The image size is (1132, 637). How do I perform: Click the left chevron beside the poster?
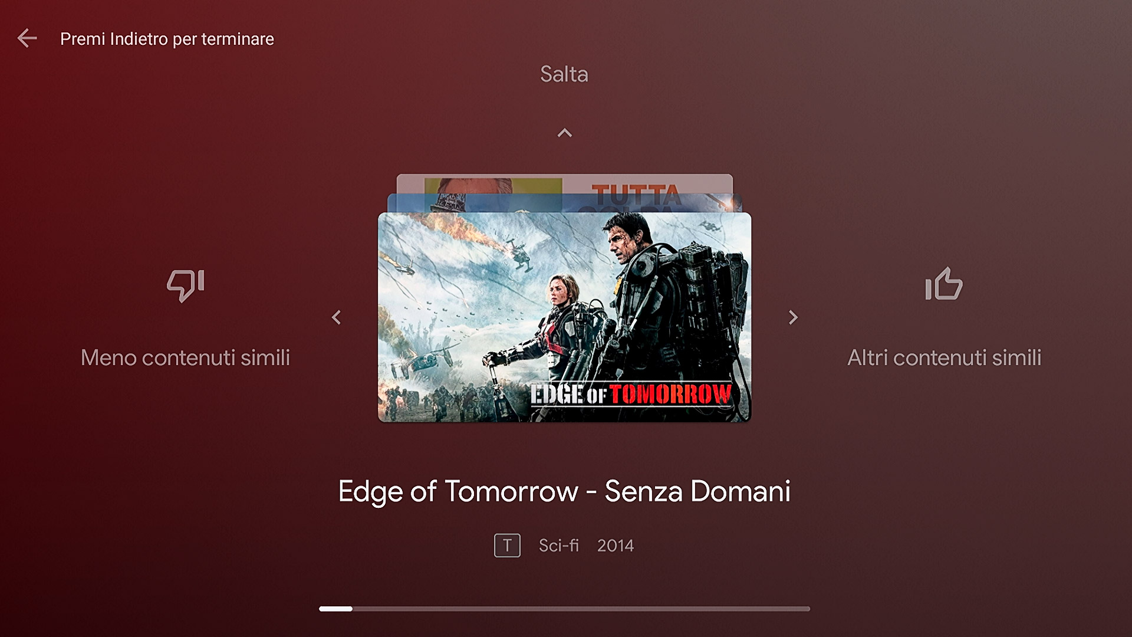336,317
